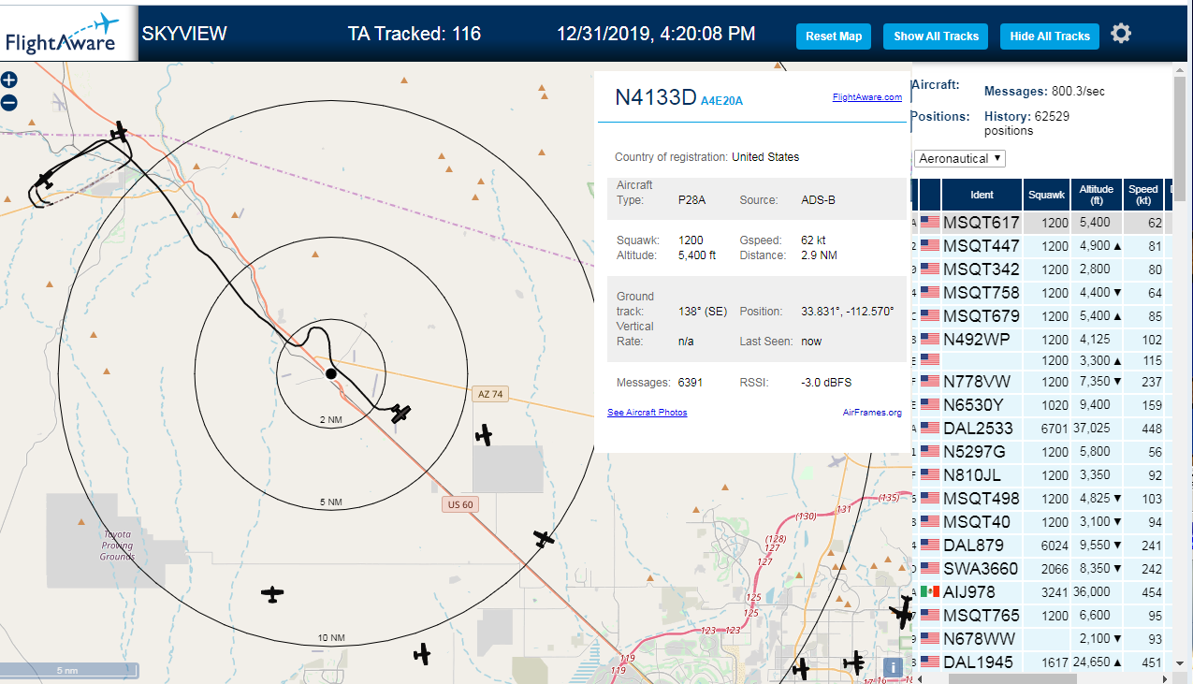Click the position 33.831°, -112.570° value
The width and height of the screenshot is (1193, 684).
click(848, 312)
